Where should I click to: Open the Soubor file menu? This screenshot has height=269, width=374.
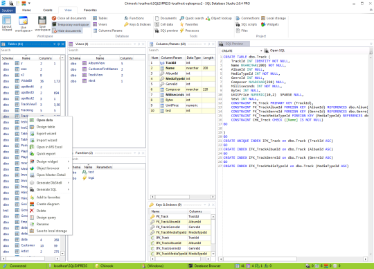pos(8,10)
